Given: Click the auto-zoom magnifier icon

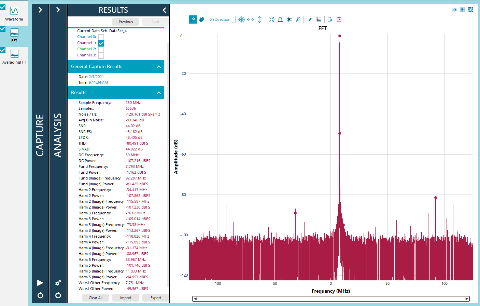Looking at the screenshot, I should tap(298, 19).
